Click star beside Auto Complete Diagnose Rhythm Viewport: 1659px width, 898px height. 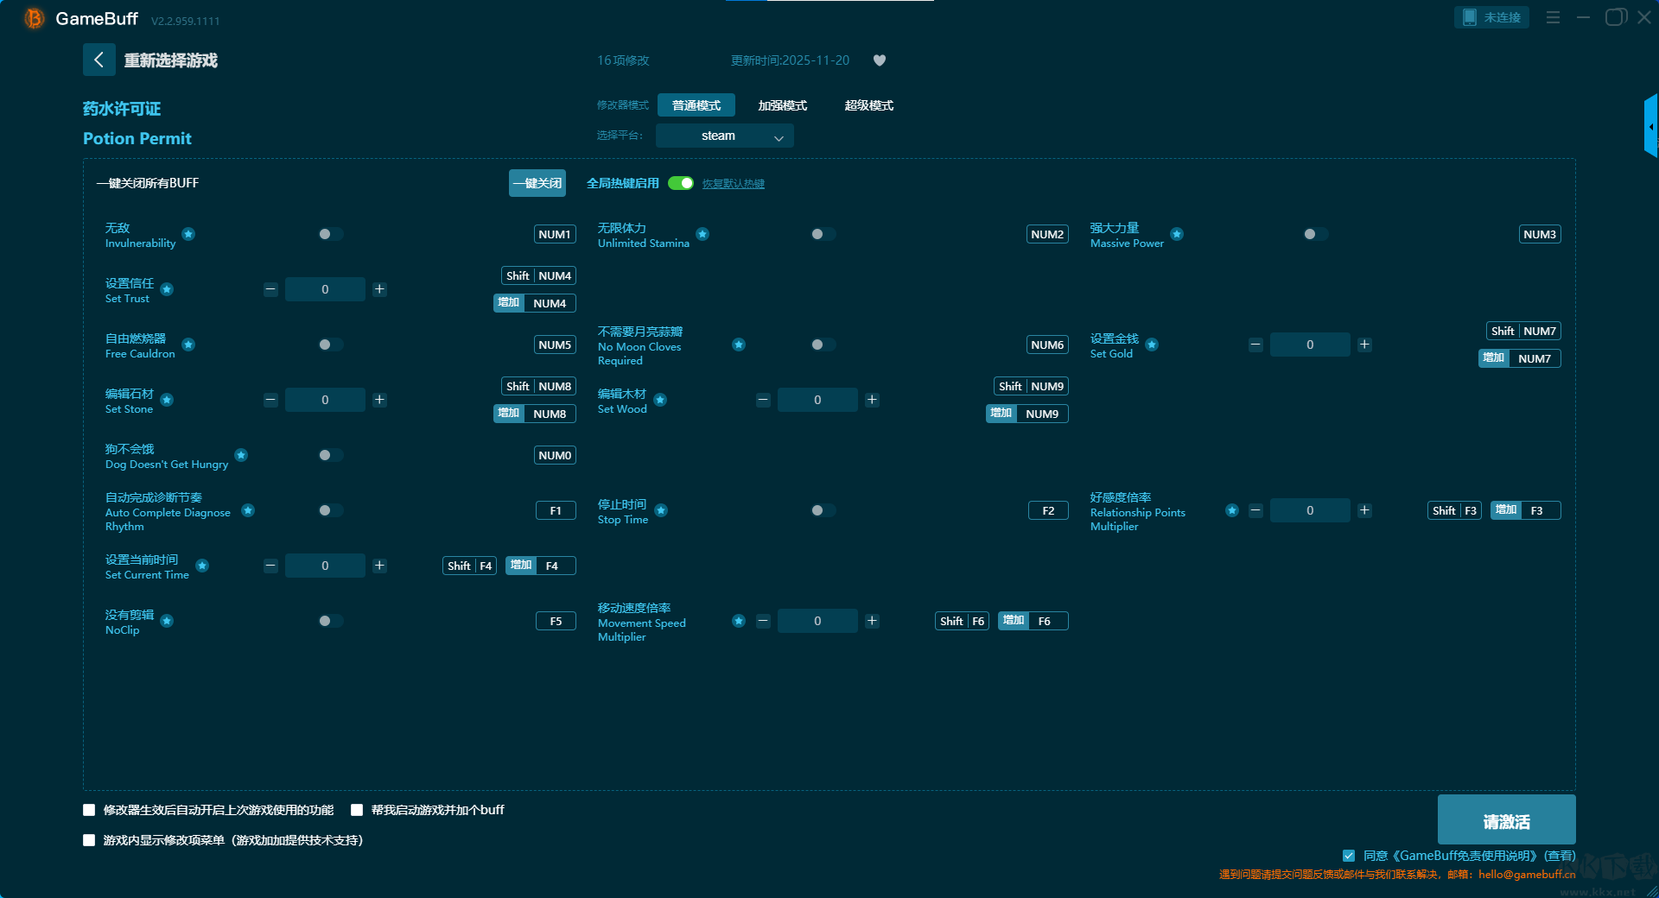(248, 510)
